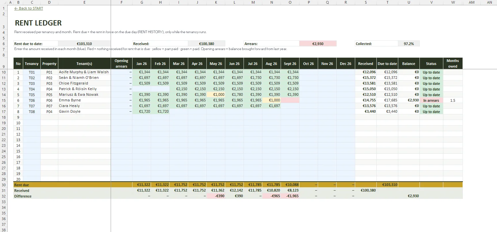Select the 'Rent due to date:' label cell
Image resolution: width=497 pixels, height=232 pixels.
[x=36, y=43]
